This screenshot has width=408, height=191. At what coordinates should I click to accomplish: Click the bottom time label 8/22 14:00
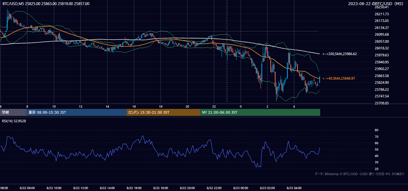pos(107,188)
